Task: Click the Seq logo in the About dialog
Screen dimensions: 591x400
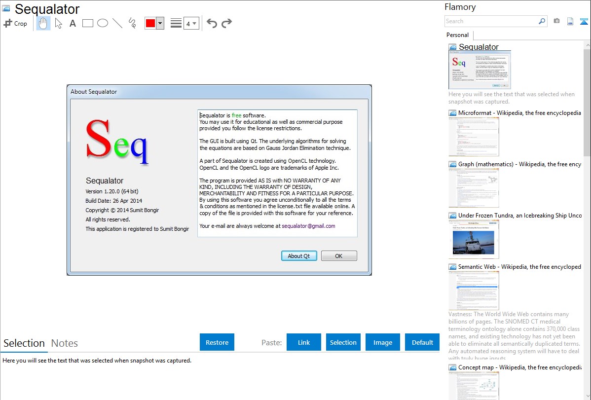Action: [117, 142]
